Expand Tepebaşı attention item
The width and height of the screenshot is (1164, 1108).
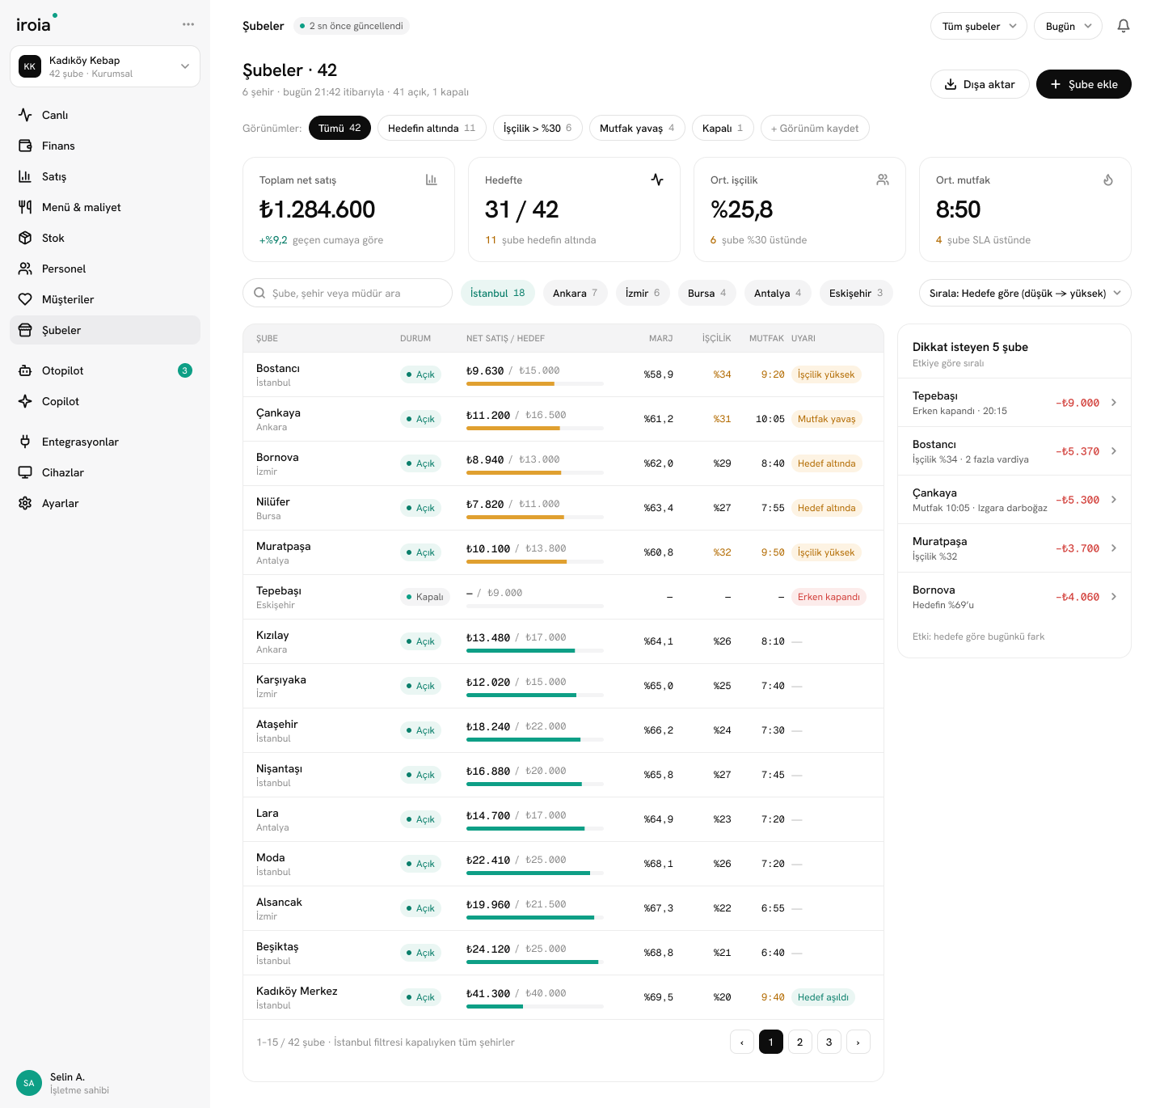(x=1014, y=403)
